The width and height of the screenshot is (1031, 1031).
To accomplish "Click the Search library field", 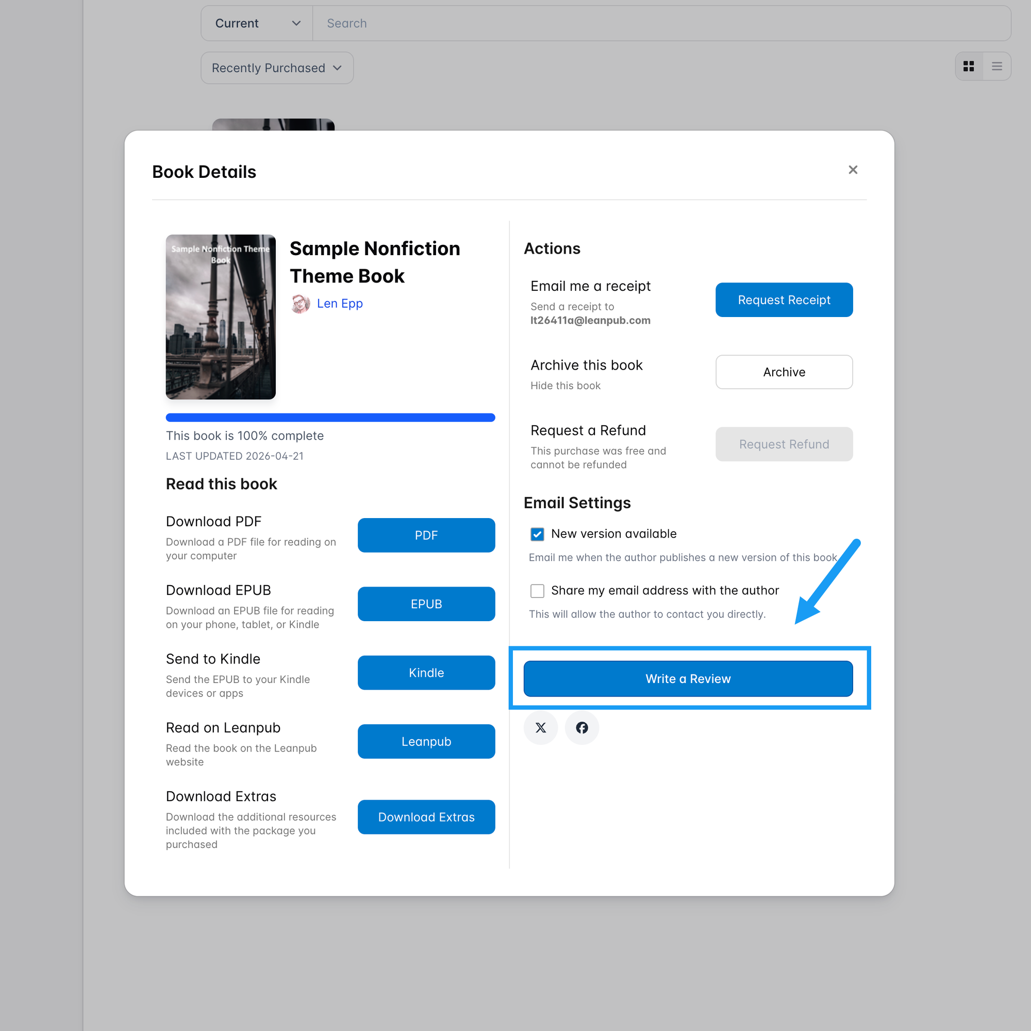I will click(x=661, y=24).
